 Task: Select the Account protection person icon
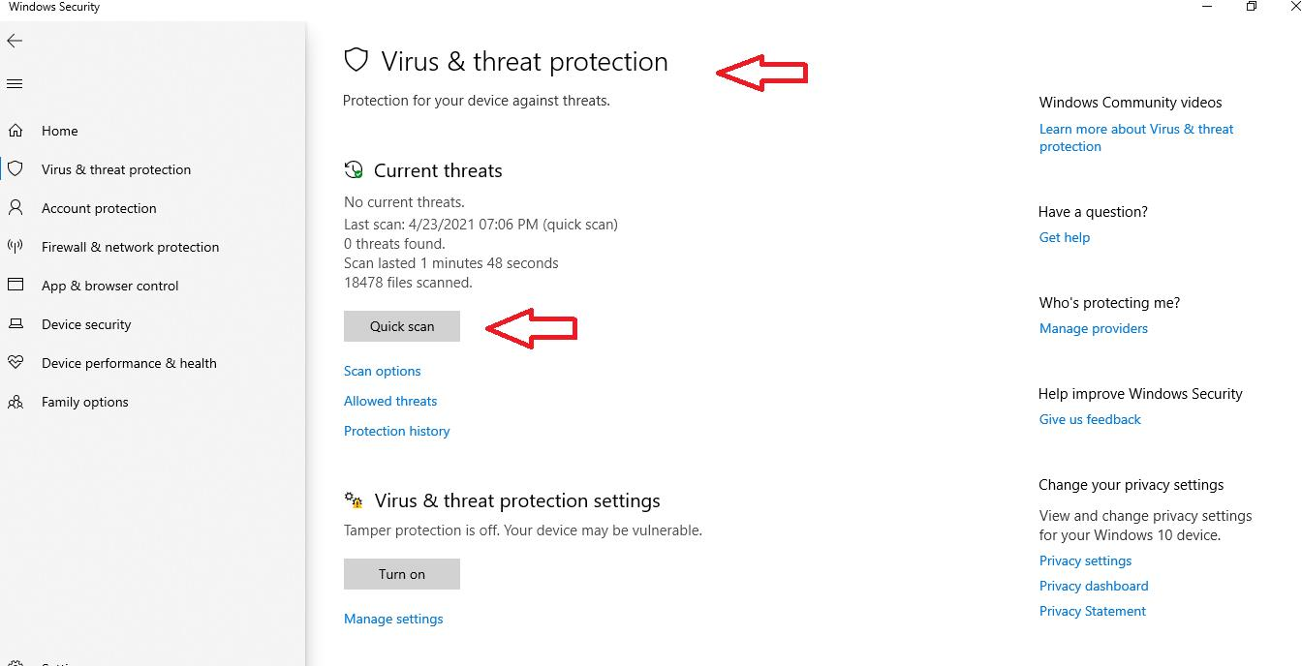(x=15, y=208)
